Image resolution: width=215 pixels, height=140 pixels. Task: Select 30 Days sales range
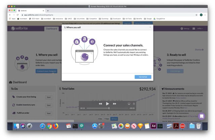click(x=114, y=119)
